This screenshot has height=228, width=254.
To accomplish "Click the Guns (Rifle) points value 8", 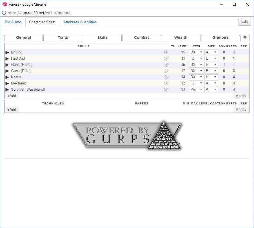I will pyautogui.click(x=234, y=71).
